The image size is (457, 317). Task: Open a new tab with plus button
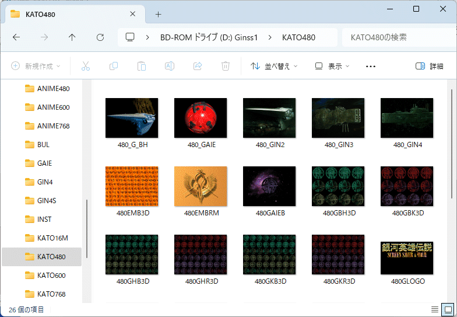click(x=159, y=14)
